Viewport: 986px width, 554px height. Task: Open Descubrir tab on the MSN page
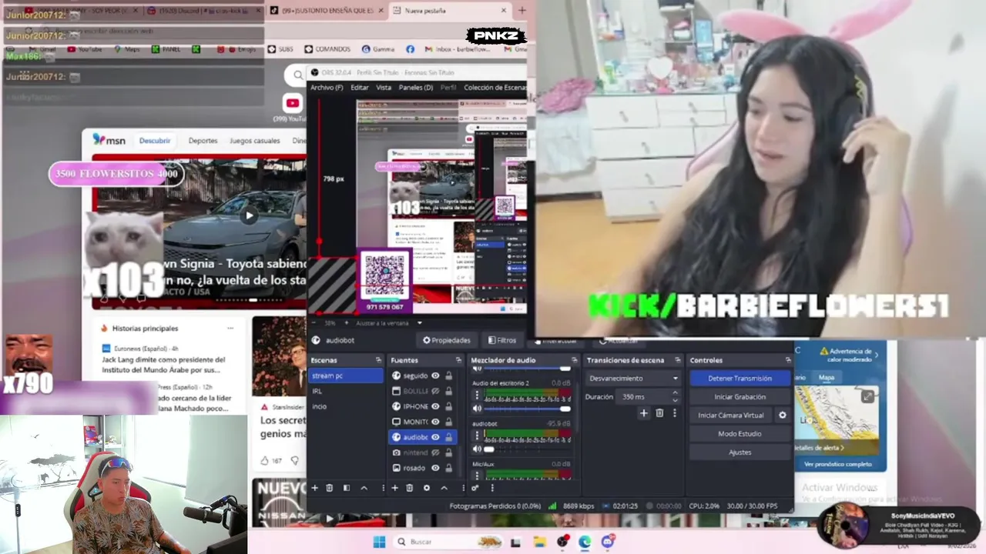pos(155,141)
